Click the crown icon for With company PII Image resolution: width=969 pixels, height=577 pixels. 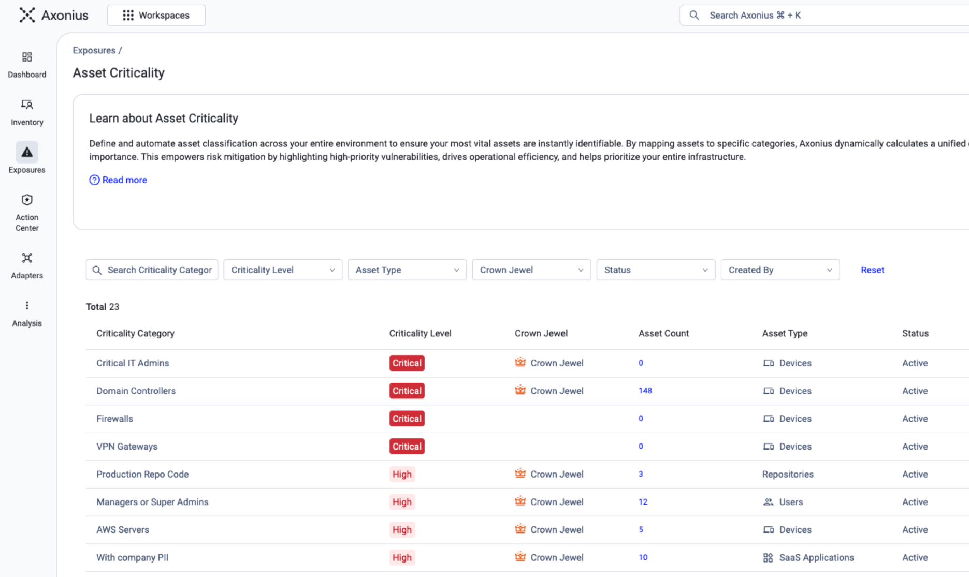click(520, 557)
